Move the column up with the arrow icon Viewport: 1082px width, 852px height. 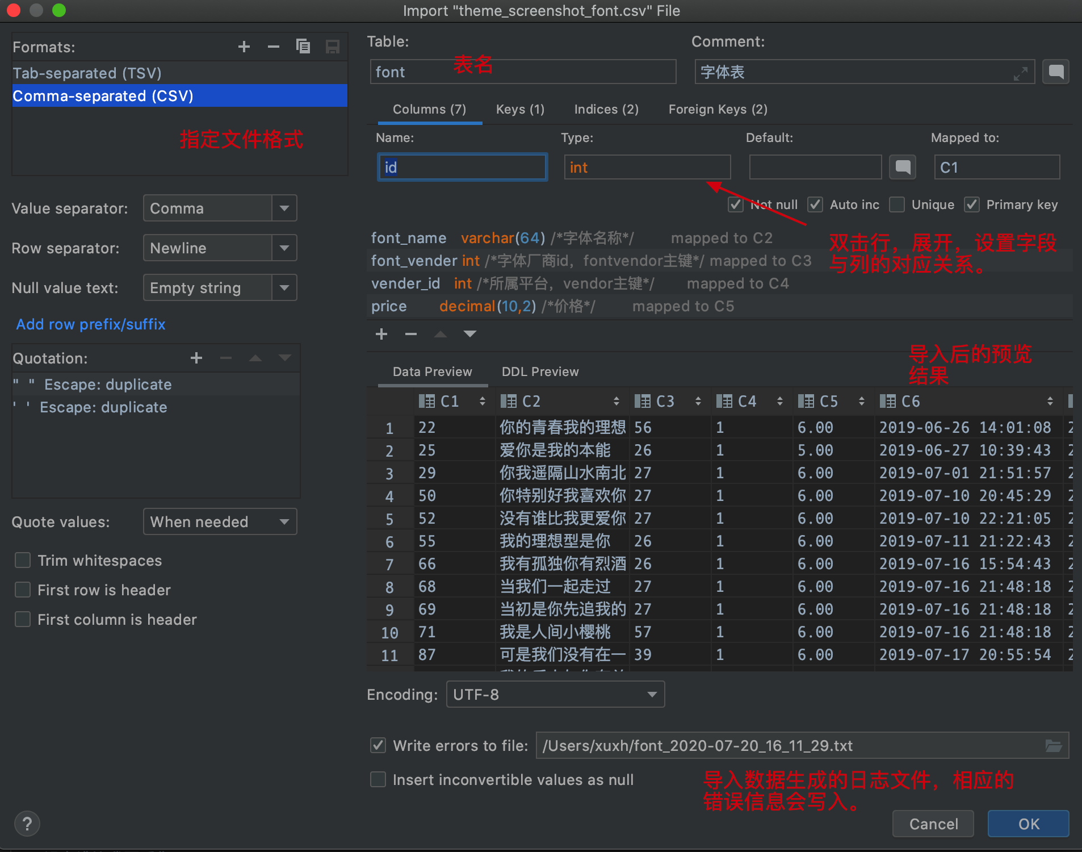coord(441,334)
